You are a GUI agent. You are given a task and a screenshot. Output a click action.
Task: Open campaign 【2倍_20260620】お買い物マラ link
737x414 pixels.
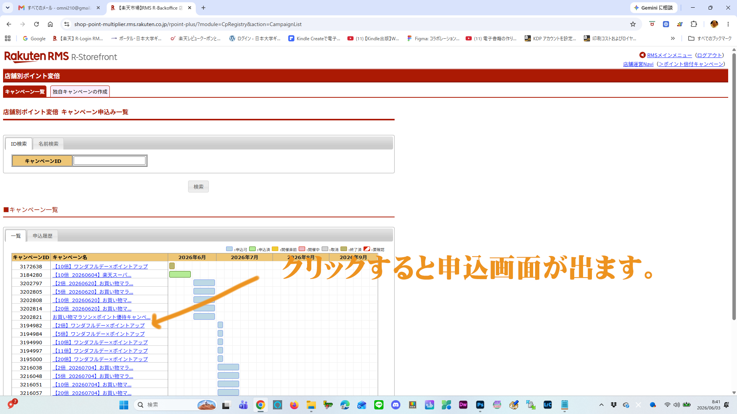[x=93, y=283]
